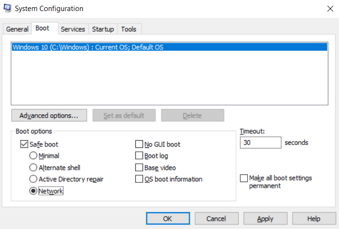Check the Boot log option
This screenshot has width=339, height=229.
coord(139,156)
